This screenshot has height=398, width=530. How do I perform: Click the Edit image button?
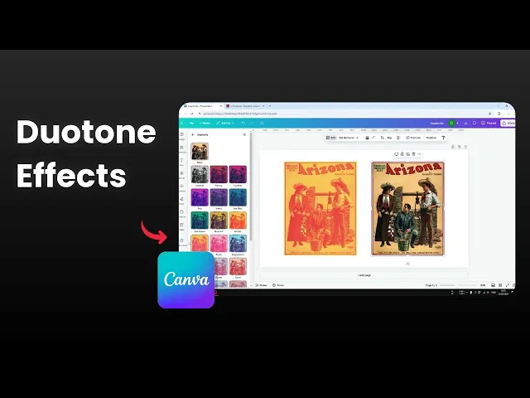point(331,138)
